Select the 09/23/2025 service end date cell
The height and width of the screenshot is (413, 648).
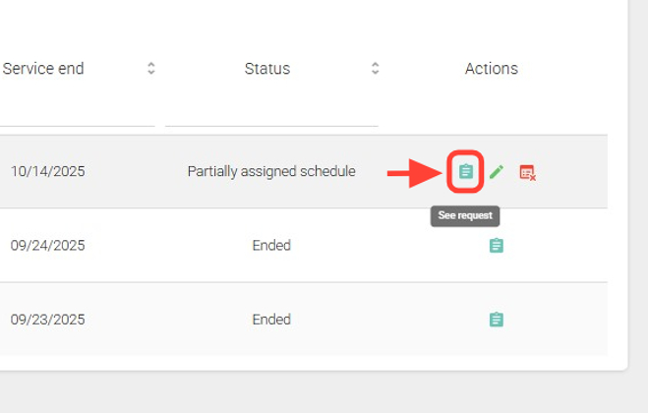tap(48, 320)
